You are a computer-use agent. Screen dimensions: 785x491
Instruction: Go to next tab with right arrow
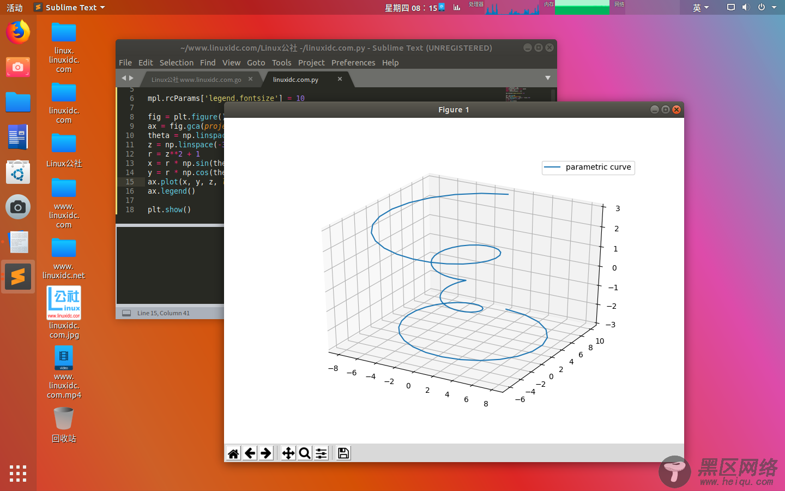tap(131, 78)
